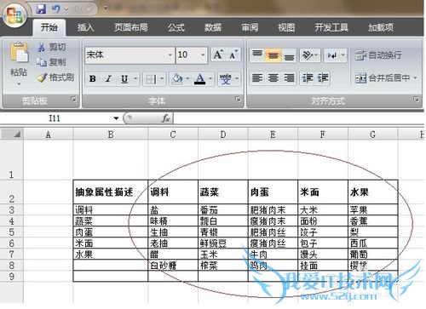
Task: Open the font size 10 dropdown
Action: coord(203,54)
